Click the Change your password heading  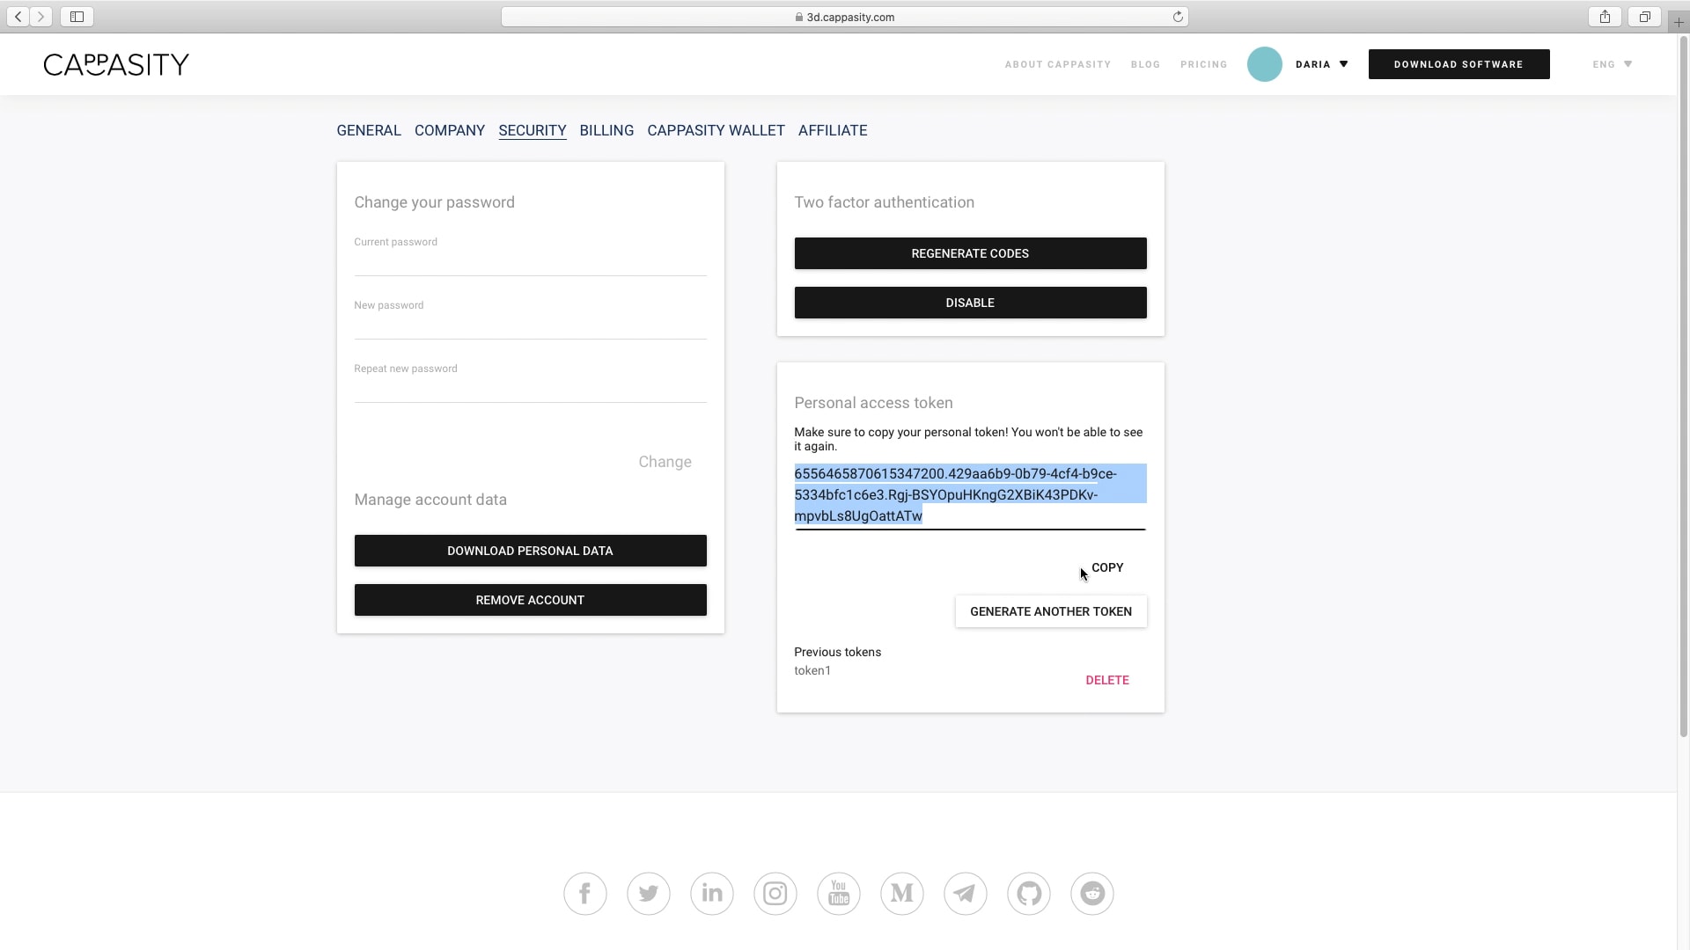(434, 202)
